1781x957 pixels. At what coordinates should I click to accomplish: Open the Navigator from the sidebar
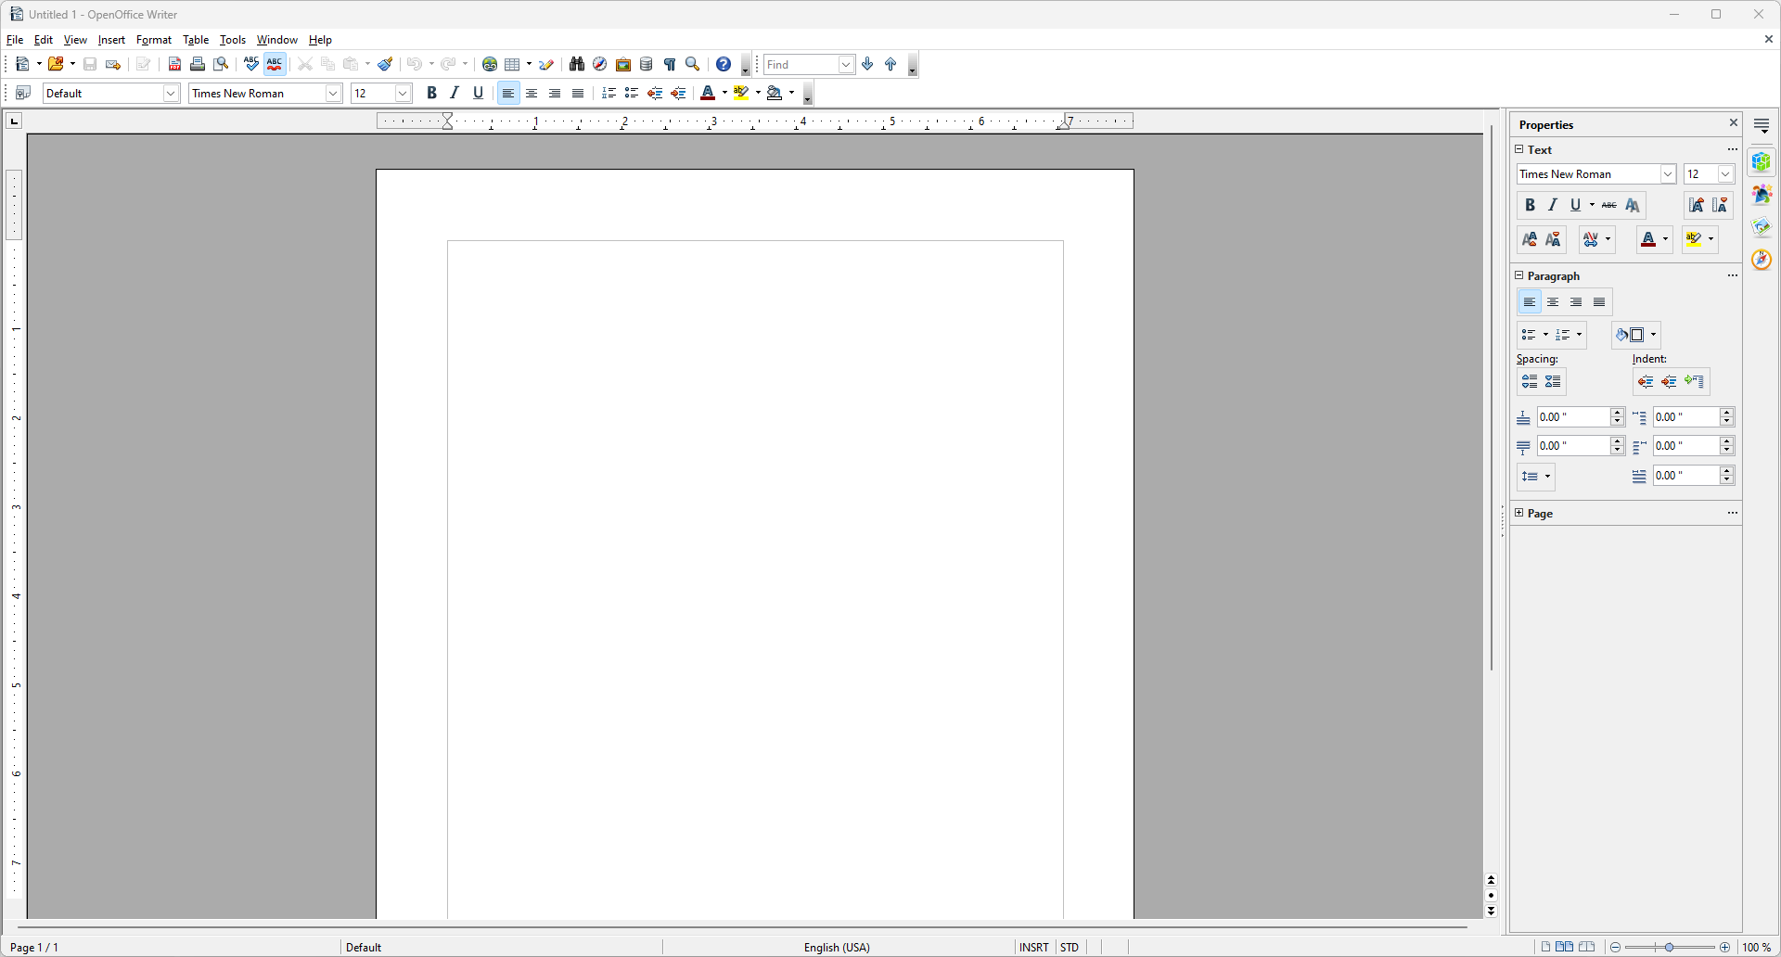pos(1762,259)
